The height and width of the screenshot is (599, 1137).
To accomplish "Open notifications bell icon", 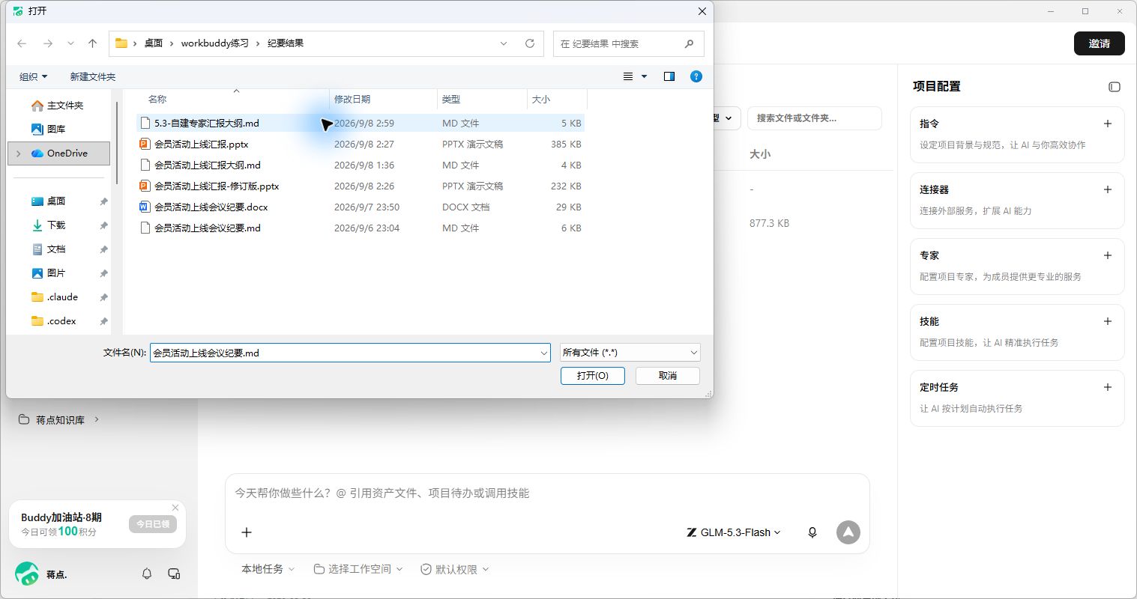I will tap(147, 574).
